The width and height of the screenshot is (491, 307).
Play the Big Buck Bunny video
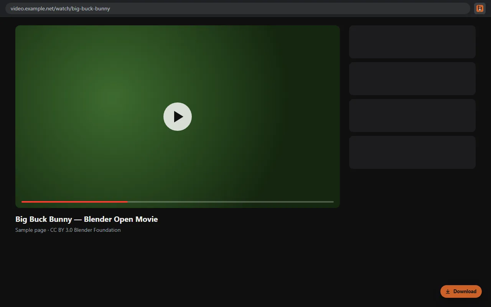point(178,117)
